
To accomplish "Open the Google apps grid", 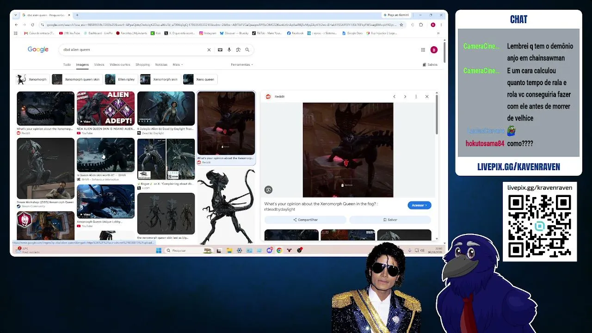I will [423, 50].
